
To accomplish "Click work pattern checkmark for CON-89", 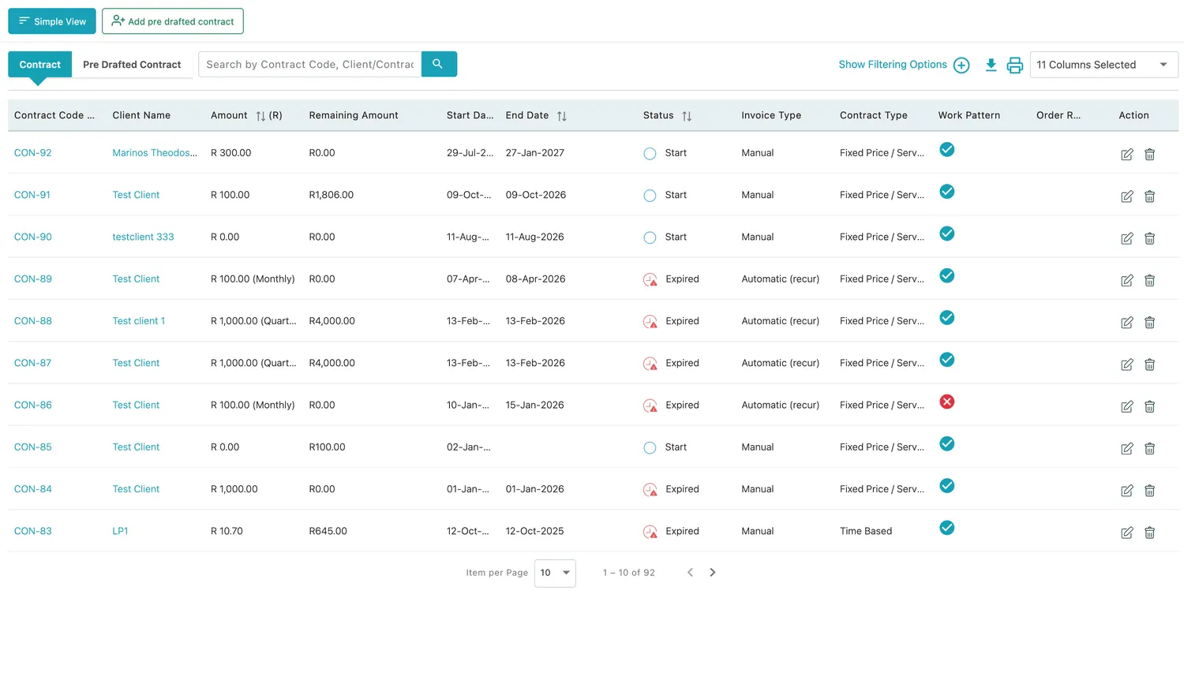I will click(947, 275).
